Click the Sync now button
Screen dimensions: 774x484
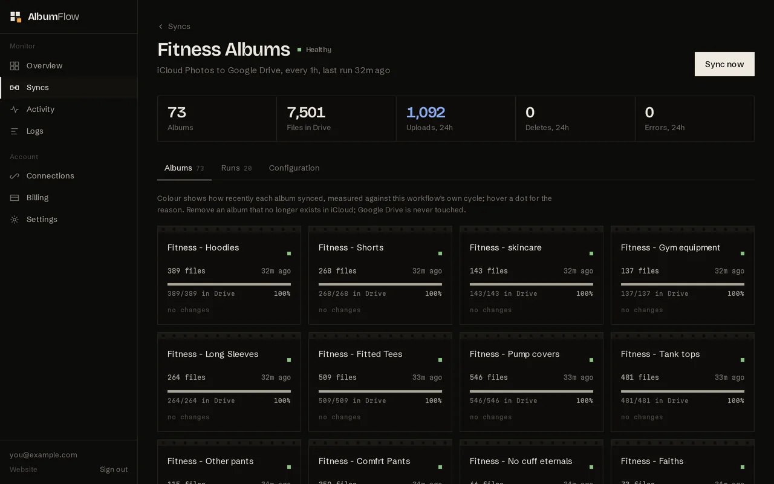[724, 64]
